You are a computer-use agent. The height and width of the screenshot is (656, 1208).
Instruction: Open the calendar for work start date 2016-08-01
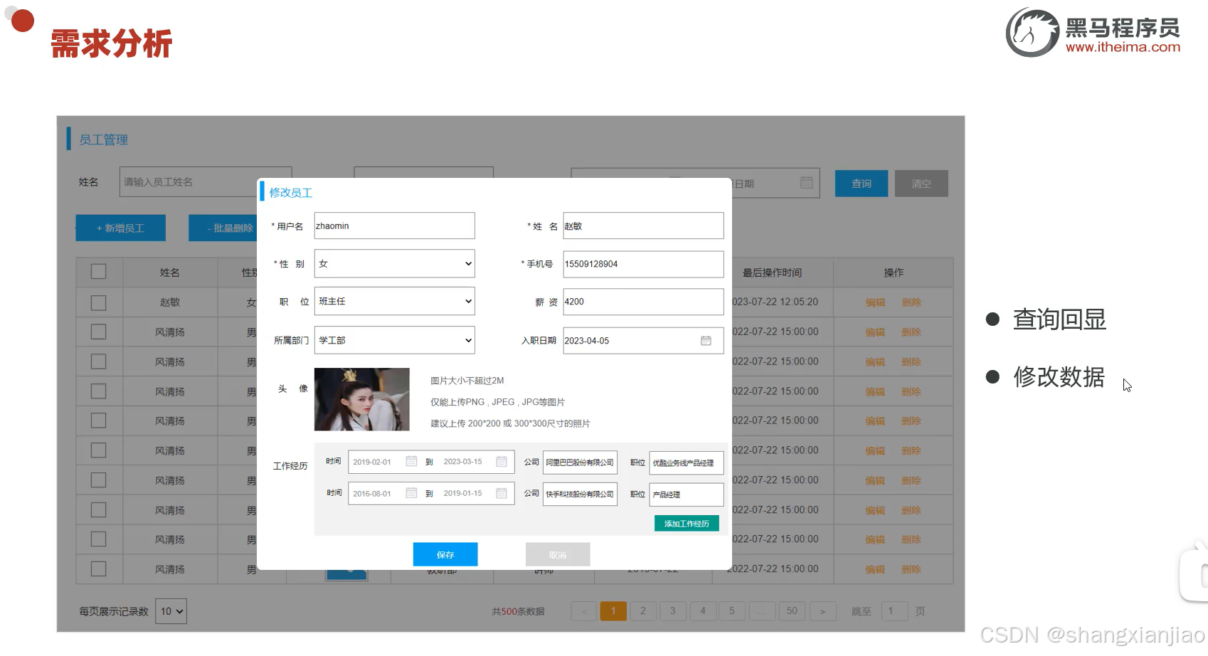pyautogui.click(x=411, y=493)
